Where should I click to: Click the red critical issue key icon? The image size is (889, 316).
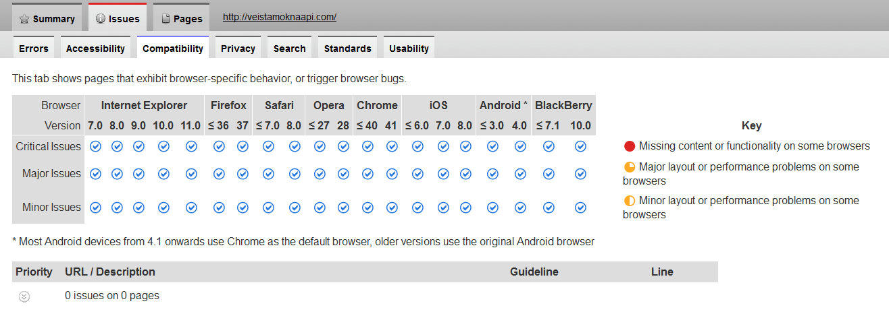pos(630,146)
